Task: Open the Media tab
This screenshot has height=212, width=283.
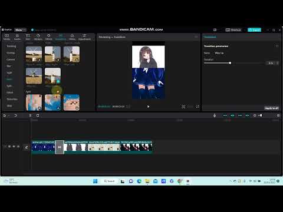Action: click(x=6, y=37)
